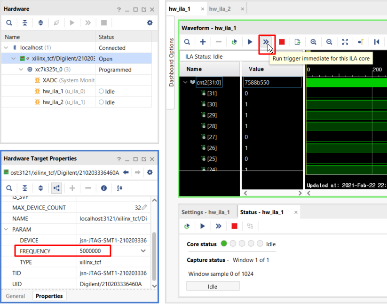387x304 pixels.
Task: Collapse the localhost tree node
Action: pyautogui.click(x=6, y=47)
